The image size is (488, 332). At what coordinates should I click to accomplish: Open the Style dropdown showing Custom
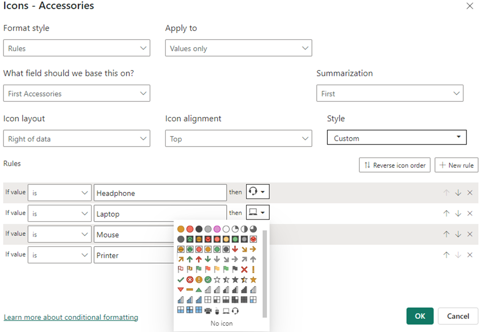(396, 137)
